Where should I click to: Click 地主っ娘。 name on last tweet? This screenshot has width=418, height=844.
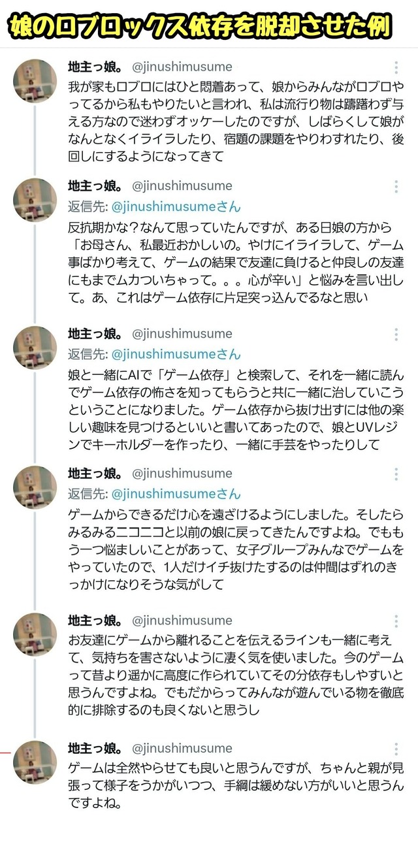95,748
